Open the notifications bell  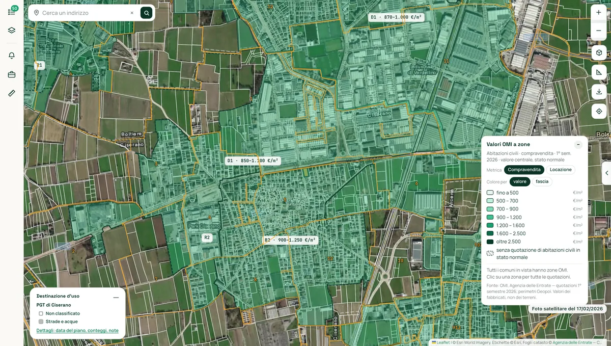(x=12, y=56)
